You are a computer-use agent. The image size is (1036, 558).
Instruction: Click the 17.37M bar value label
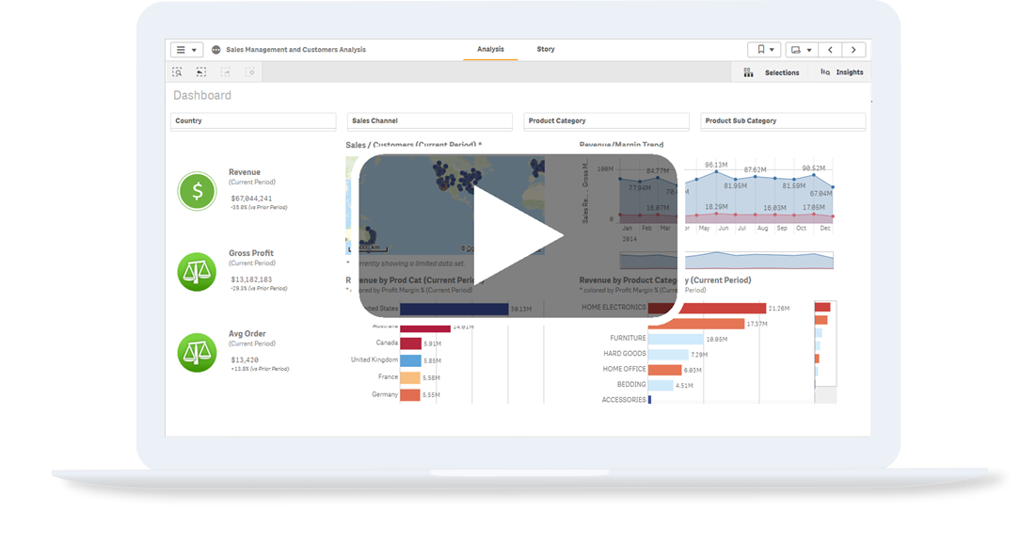pos(757,325)
